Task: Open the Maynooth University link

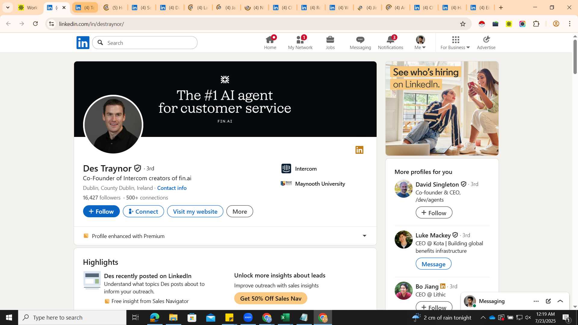Action: pyautogui.click(x=313, y=184)
